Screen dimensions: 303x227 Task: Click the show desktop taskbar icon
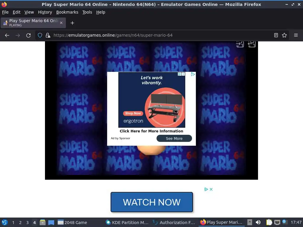(51, 222)
